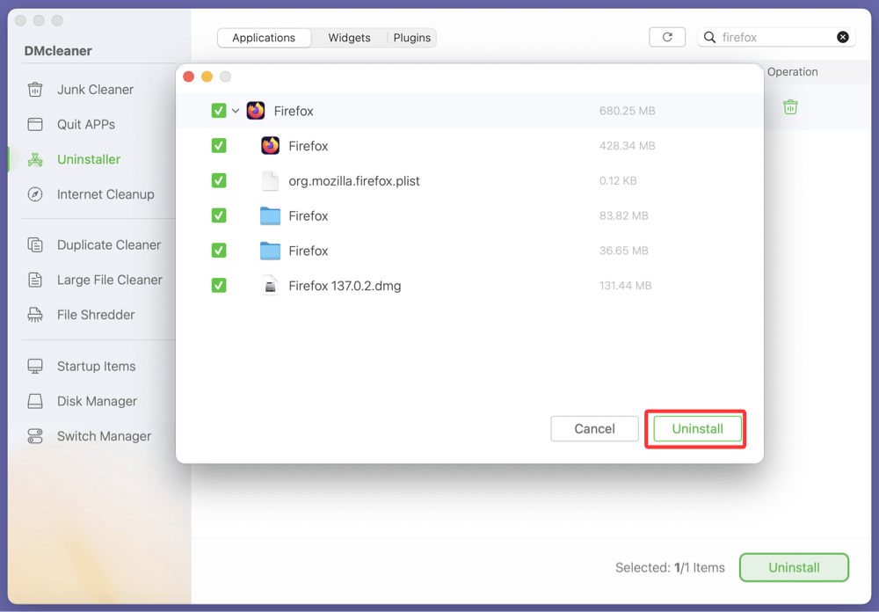This screenshot has width=879, height=612.
Task: Cancel the uninstall dialog
Action: 594,428
